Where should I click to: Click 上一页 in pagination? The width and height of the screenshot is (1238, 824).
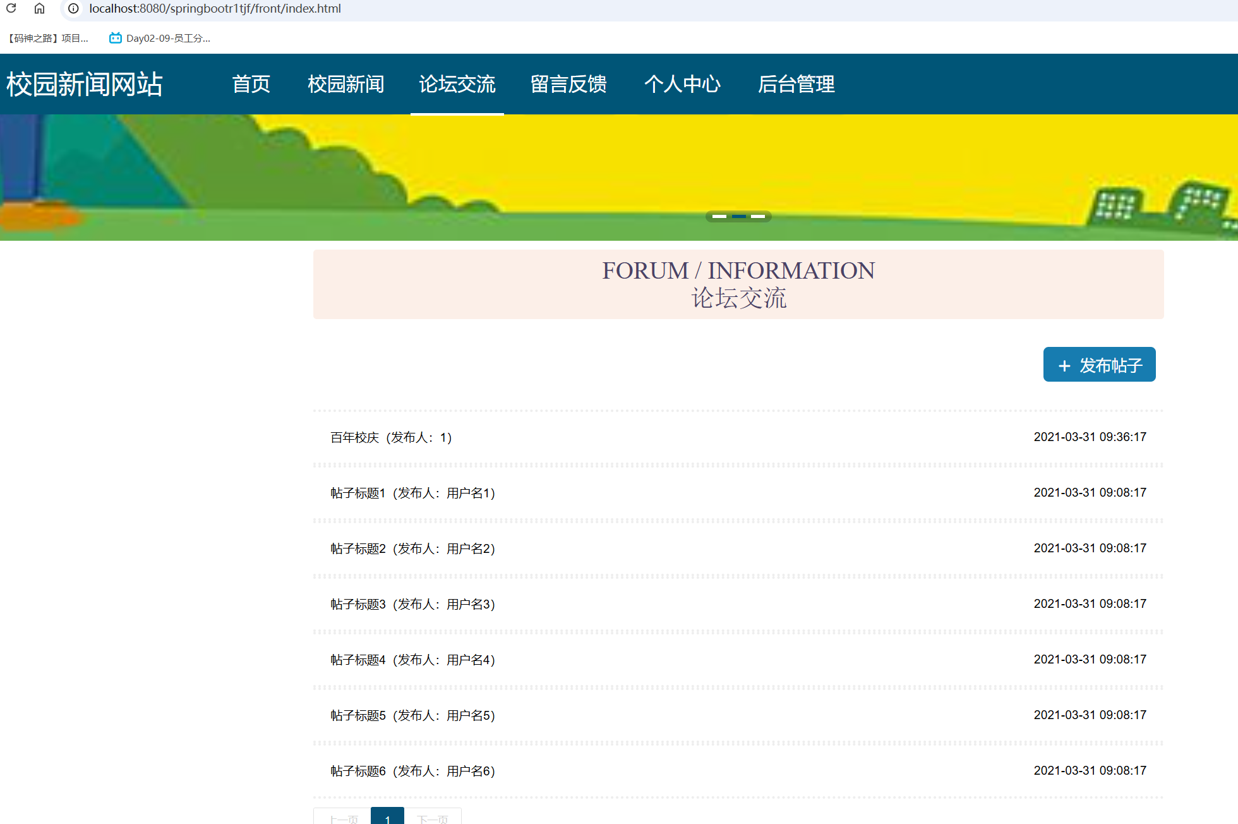pos(342,818)
